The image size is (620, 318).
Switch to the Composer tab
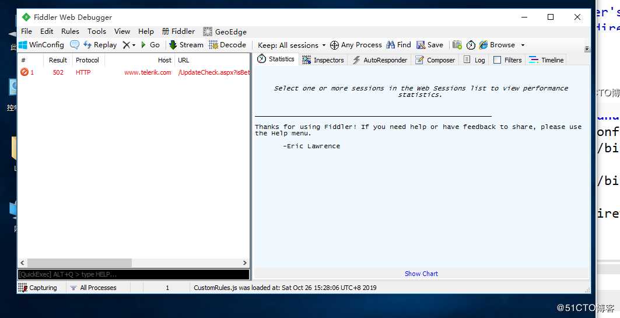[x=435, y=60]
